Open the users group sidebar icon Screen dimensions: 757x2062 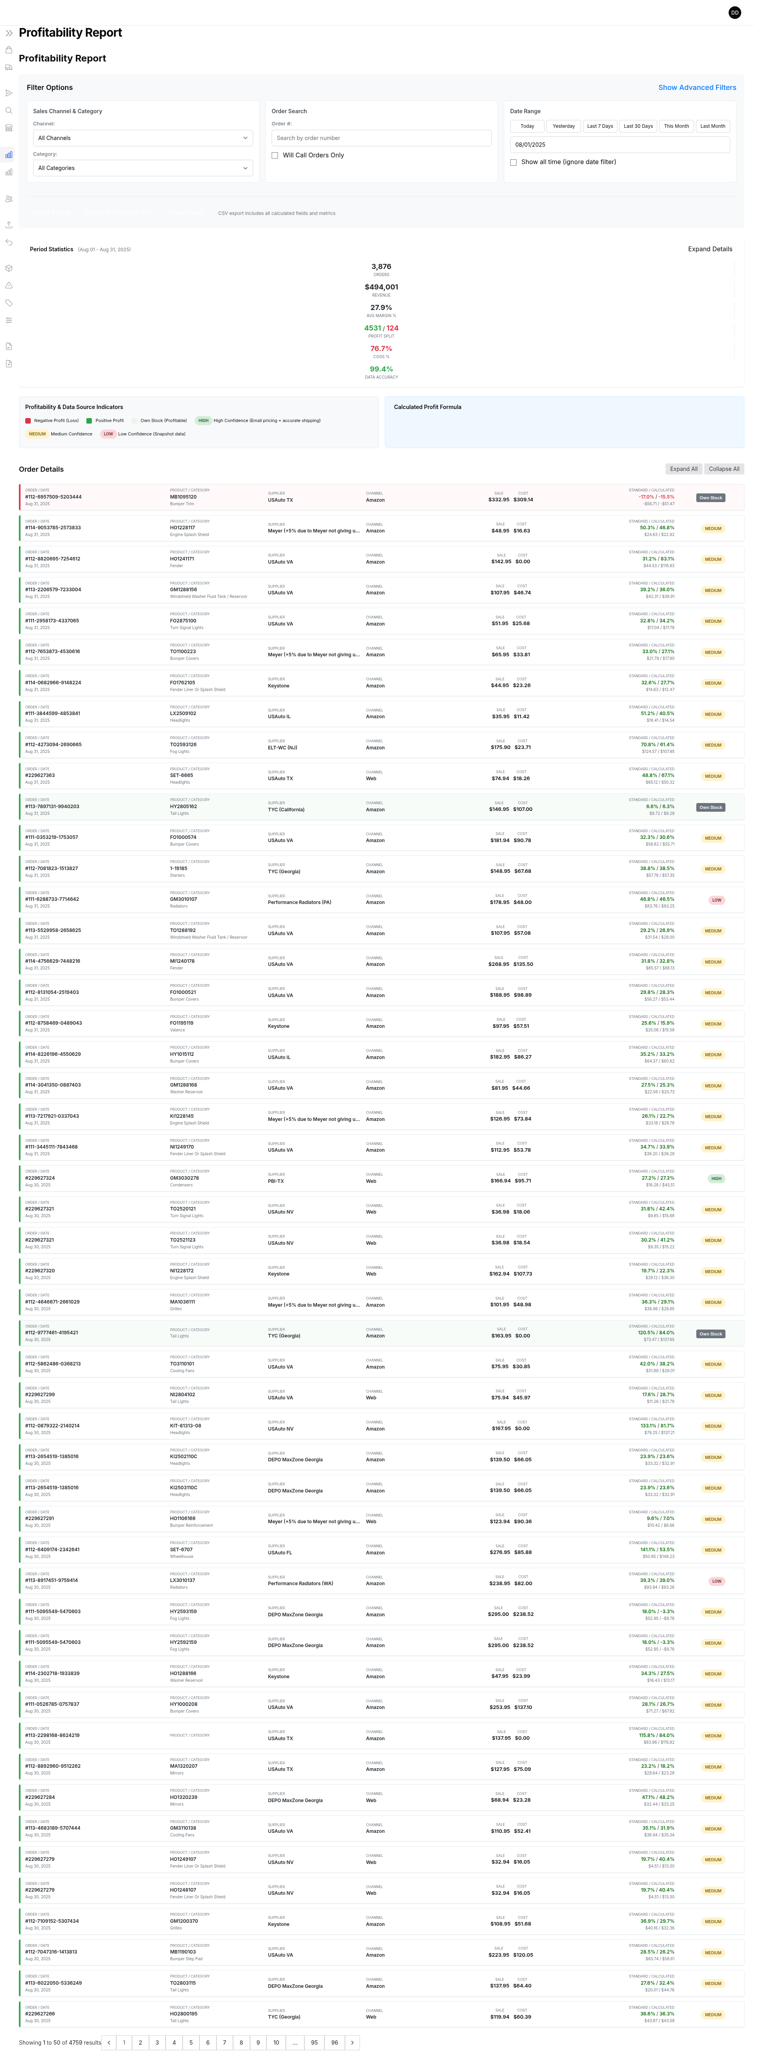click(9, 198)
